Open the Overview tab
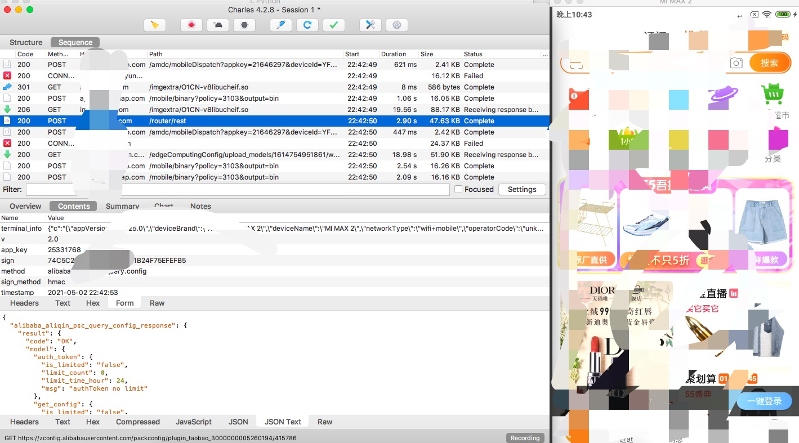Image resolution: width=799 pixels, height=443 pixels. 25,206
